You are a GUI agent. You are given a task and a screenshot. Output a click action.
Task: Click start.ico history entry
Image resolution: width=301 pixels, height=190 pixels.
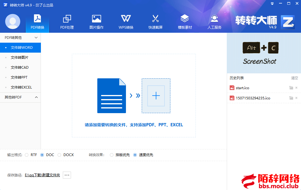[x=264, y=88]
